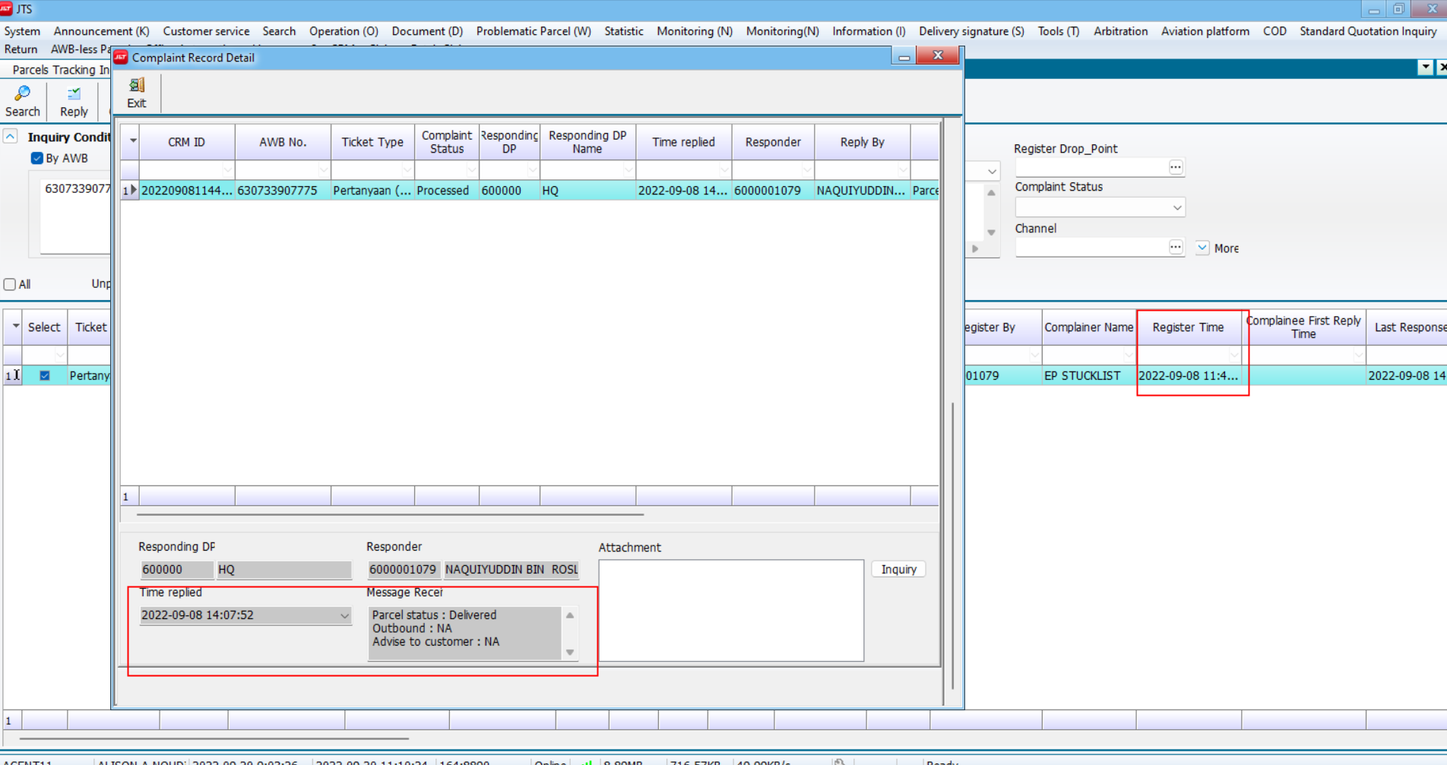Click the Message Received scroll down arrow
Viewport: 1447px width, 765px height.
coord(570,652)
